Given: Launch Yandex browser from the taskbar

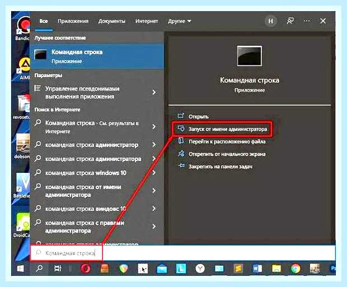Looking at the screenshot, I should click(x=200, y=269).
